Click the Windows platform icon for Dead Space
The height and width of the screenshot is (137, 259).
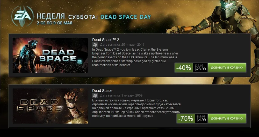tap(95, 95)
